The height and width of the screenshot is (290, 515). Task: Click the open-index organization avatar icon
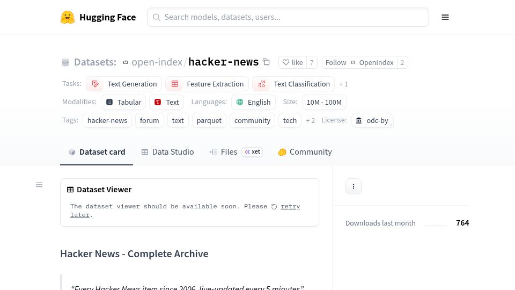[126, 62]
